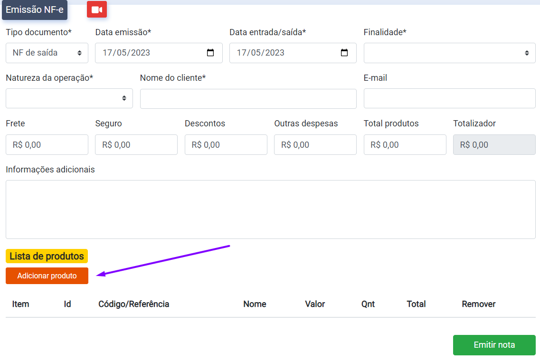
Task: Select the Total produtos field
Action: pos(405,144)
